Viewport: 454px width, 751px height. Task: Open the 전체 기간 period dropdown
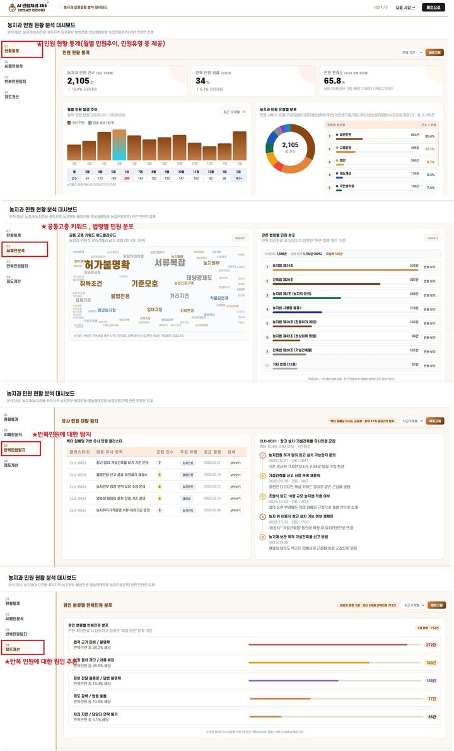[x=411, y=52]
